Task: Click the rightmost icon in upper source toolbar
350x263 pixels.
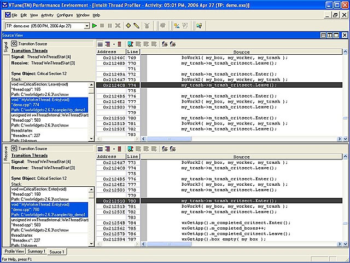Action: point(173,43)
